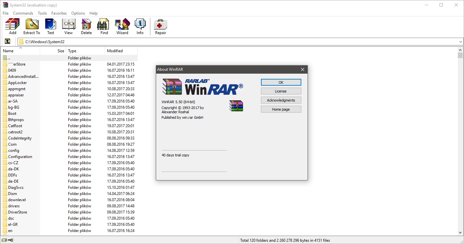Image resolution: width=464 pixels, height=244 pixels.
Task: Open the File menu
Action: [6, 13]
